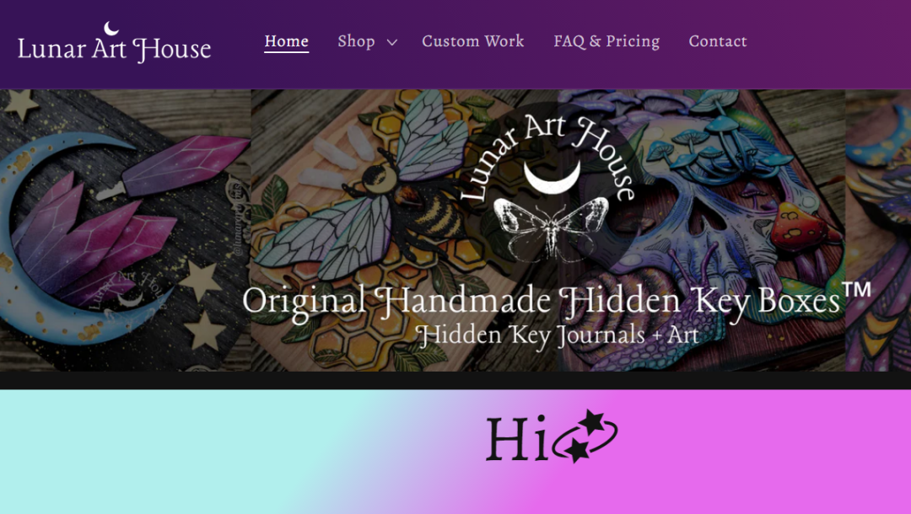Click the Lunar Art House header logo

click(114, 43)
